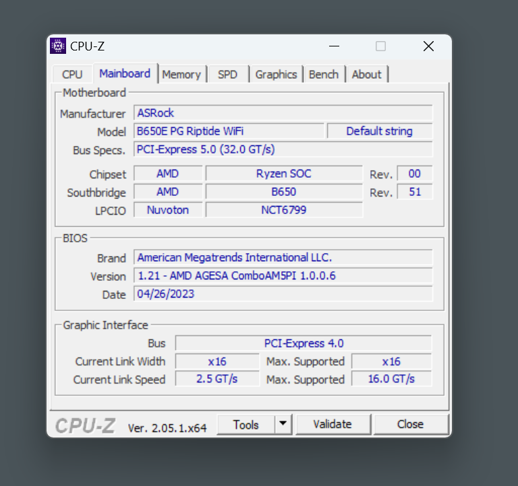
Task: Click the Chipset revision 00 value
Action: click(x=415, y=174)
